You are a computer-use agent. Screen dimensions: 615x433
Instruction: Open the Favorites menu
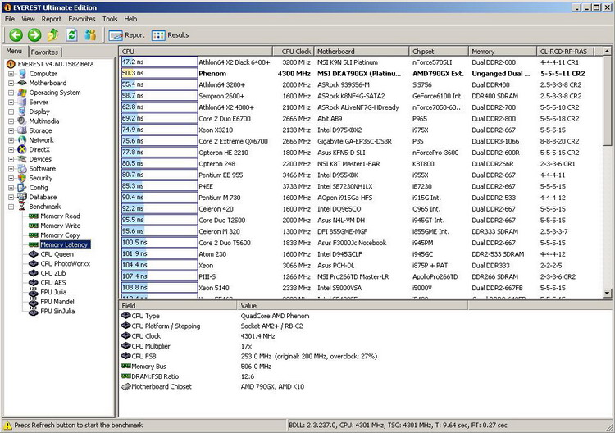click(x=81, y=19)
